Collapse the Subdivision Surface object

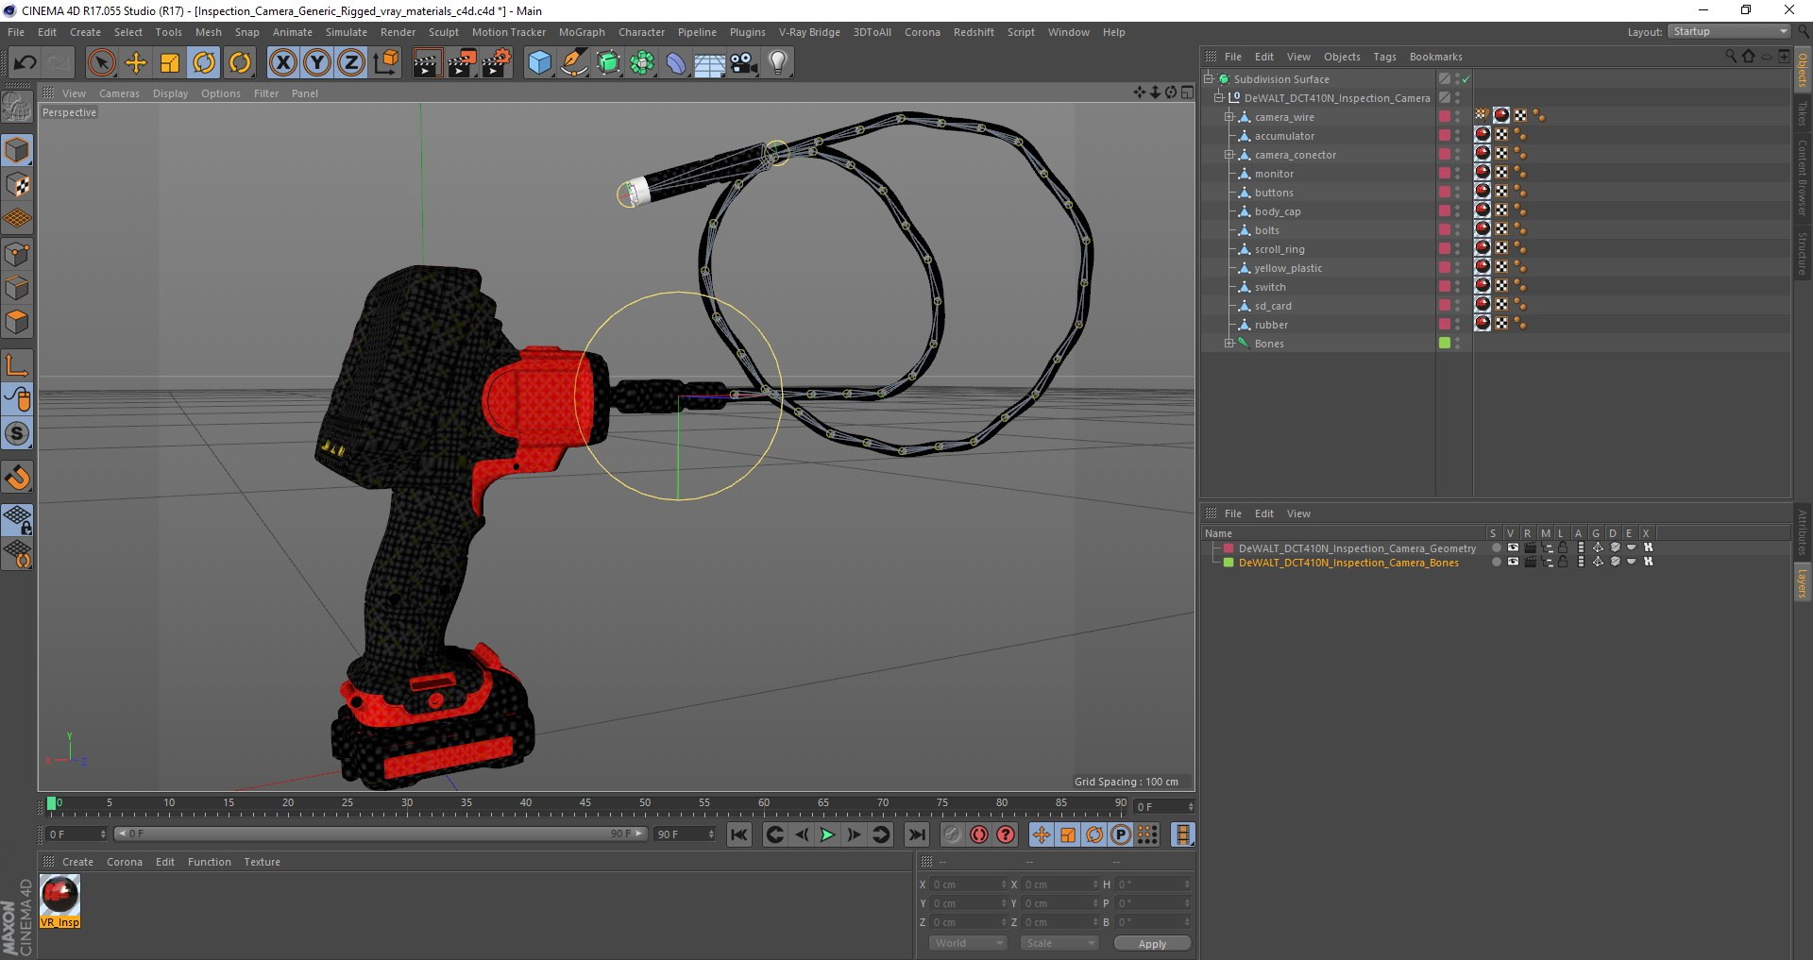1208,79
